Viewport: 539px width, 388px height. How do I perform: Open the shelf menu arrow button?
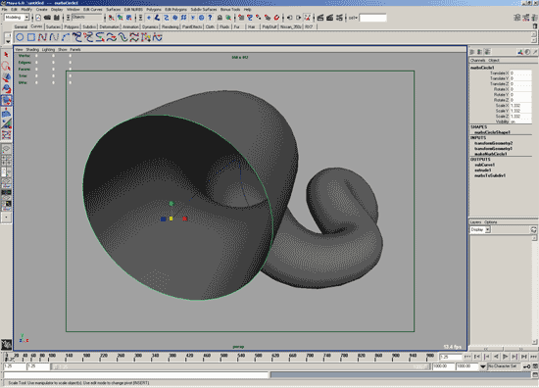coord(8,40)
